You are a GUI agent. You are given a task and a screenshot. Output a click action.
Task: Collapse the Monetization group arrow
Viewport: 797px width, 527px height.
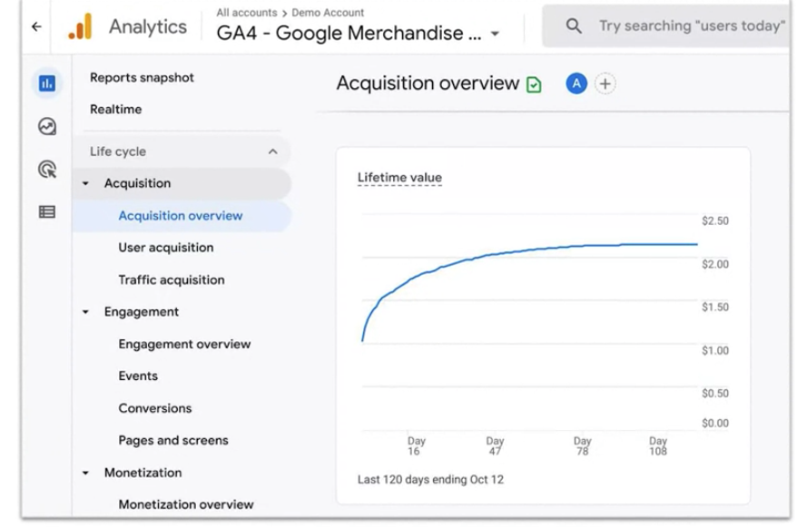pos(85,473)
